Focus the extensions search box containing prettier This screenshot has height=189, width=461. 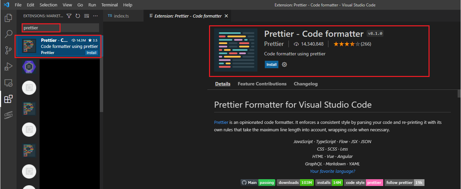click(61, 28)
